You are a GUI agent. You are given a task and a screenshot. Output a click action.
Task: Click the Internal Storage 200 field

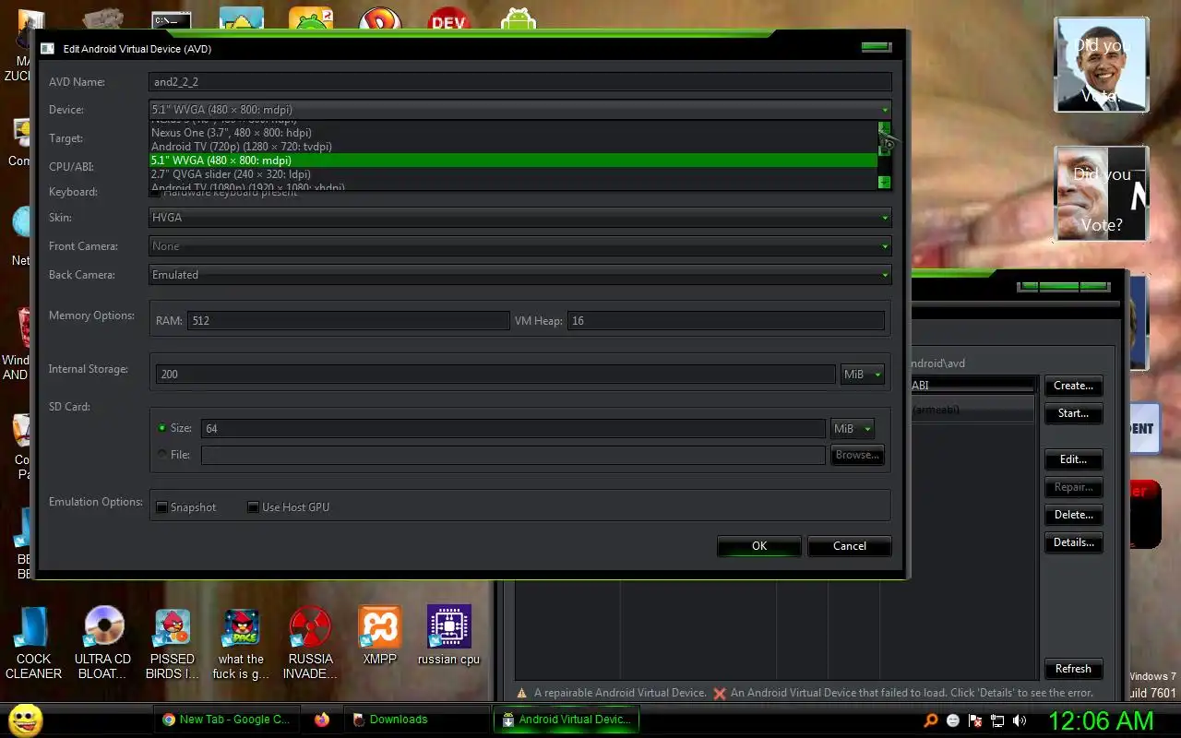tap(495, 374)
